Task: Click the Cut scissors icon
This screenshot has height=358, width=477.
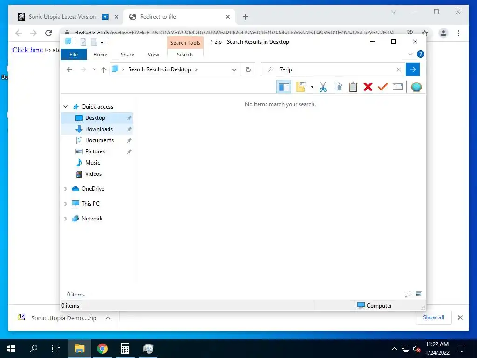Action: pos(323,87)
